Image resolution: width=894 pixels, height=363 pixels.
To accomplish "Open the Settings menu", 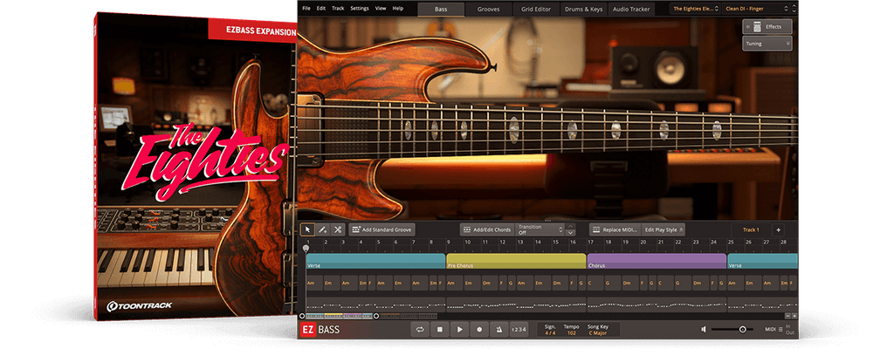I will [x=360, y=9].
